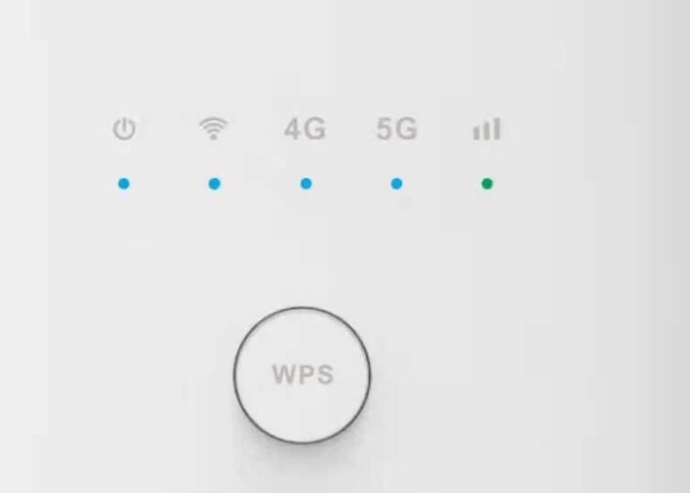
Task: Click the power symbol icon
Action: pyautogui.click(x=124, y=129)
